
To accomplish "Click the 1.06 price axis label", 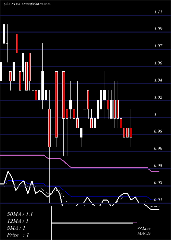I will point(158,63).
